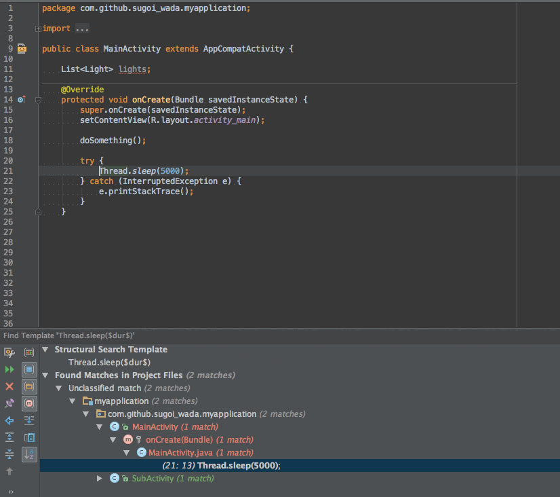Click the 'lights' field in code

point(132,69)
